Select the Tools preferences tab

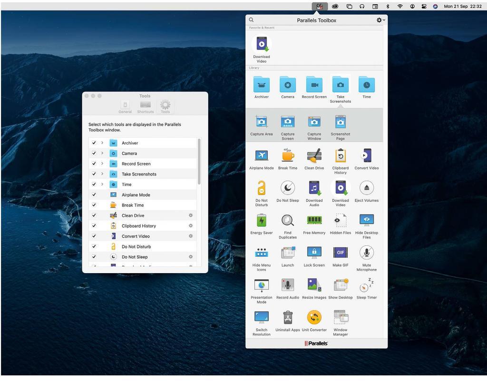(x=165, y=107)
